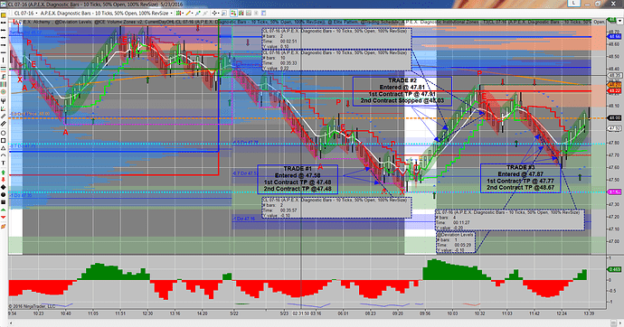The height and width of the screenshot is (327, 624).
Task: Select the red arrow down marker tool
Action: point(4,180)
